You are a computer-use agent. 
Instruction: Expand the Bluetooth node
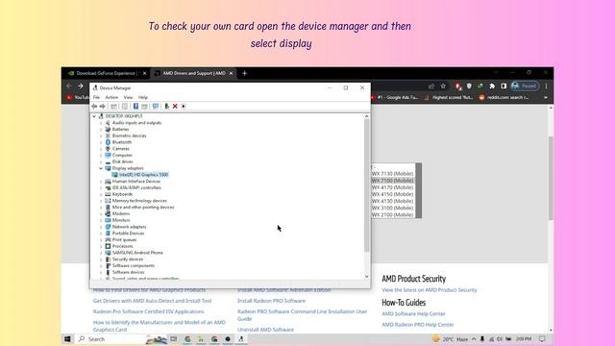pyautogui.click(x=101, y=142)
